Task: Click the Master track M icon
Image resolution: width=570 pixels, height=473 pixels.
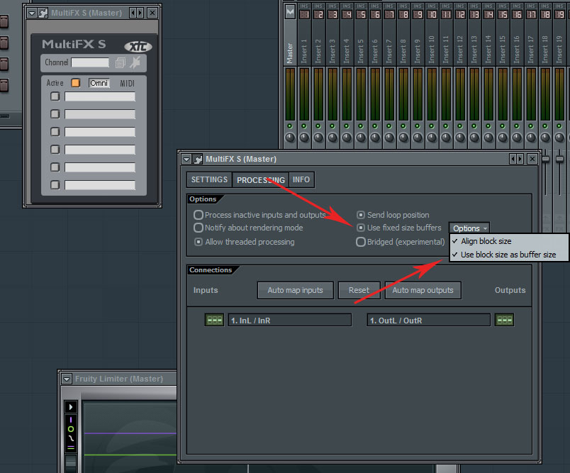Action: point(290,12)
